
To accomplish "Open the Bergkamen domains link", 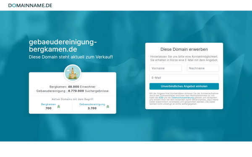I will click(x=48, y=104).
